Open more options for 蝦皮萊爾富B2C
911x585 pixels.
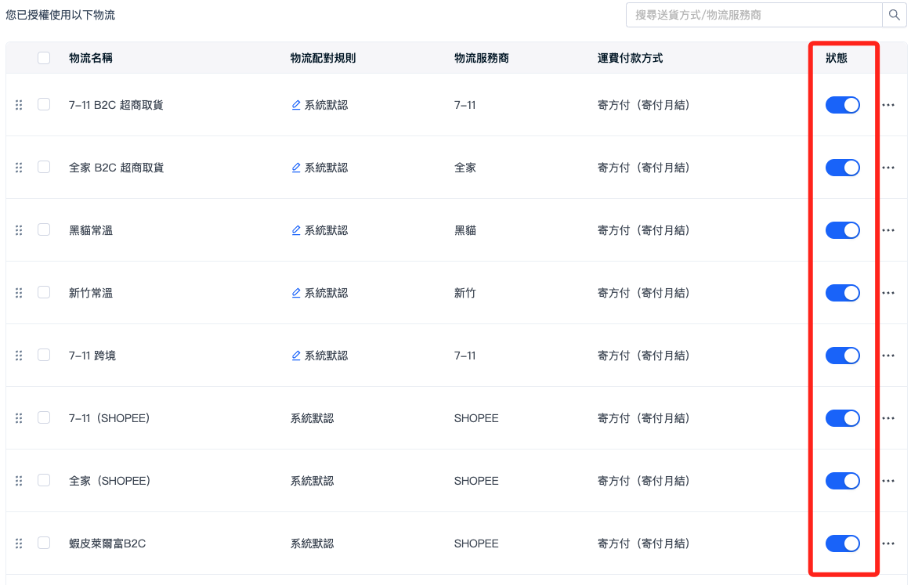888,543
